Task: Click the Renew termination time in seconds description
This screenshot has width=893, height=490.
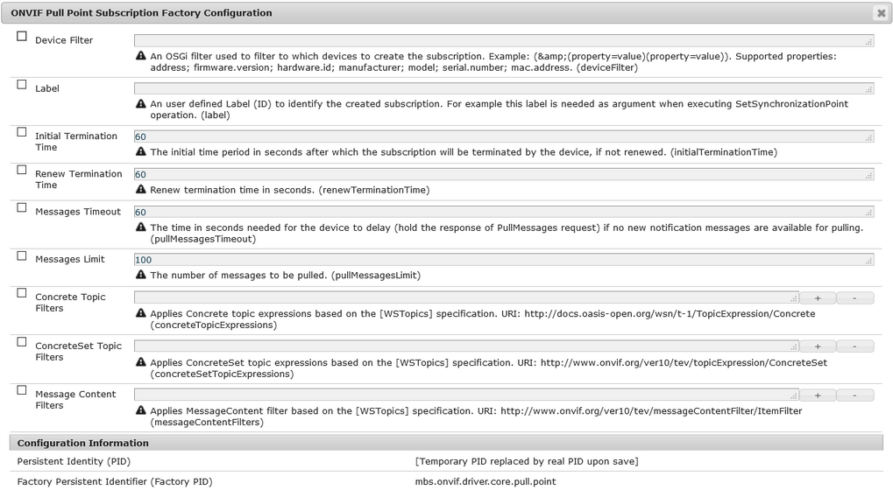Action: [x=290, y=190]
